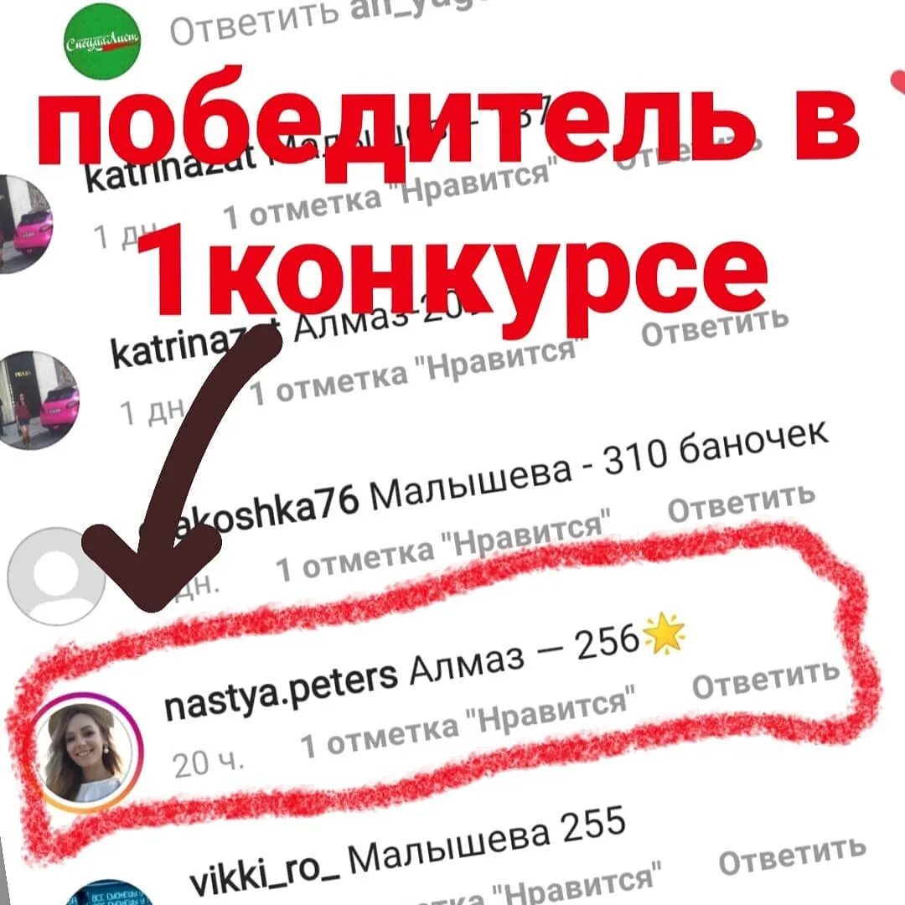Image resolution: width=905 pixels, height=905 pixels.
Task: Open vikki_ro_ username link
Action: click(264, 871)
